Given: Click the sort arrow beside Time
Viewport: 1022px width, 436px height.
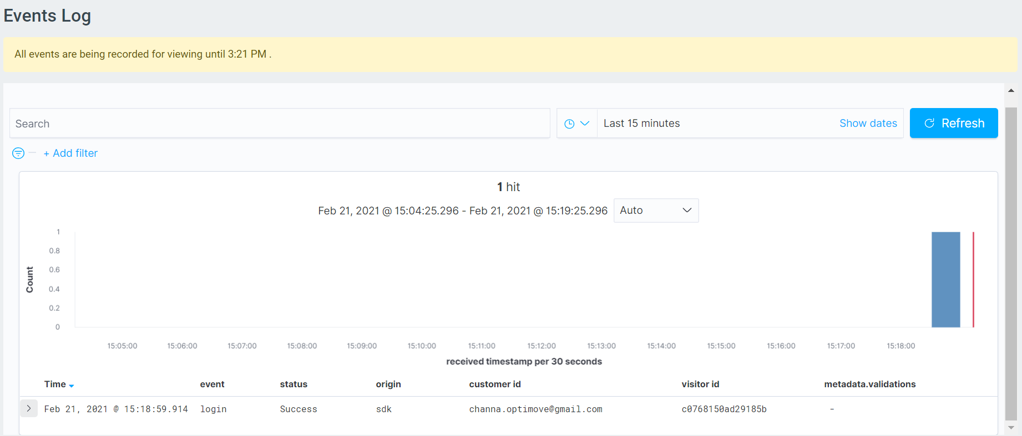Looking at the screenshot, I should tap(72, 385).
